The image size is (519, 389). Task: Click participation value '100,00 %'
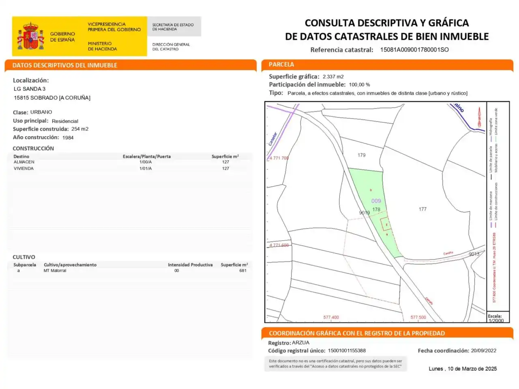(359, 85)
